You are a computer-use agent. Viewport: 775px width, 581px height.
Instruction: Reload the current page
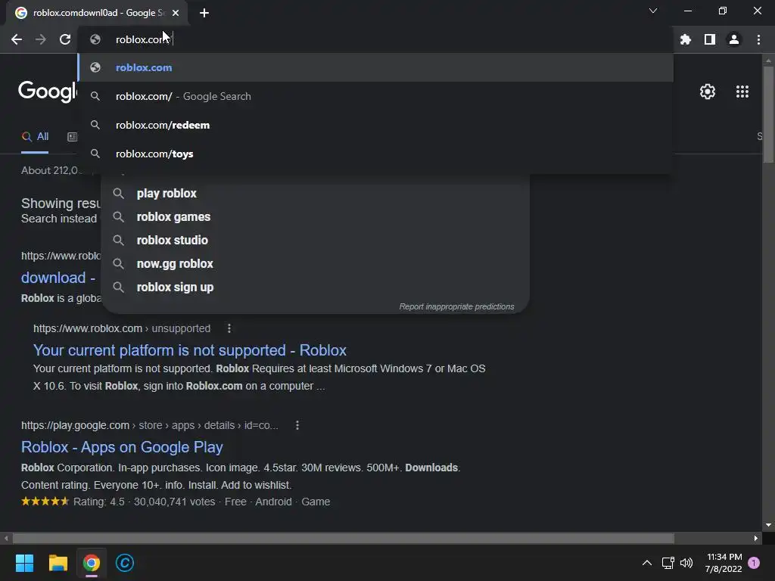coord(65,39)
